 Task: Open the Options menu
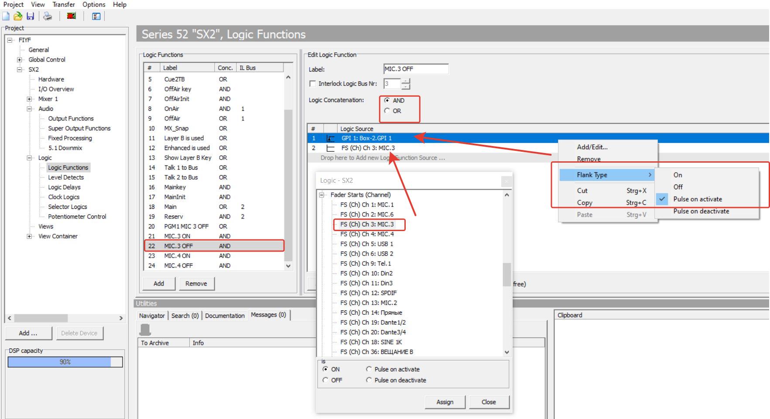coord(94,4)
